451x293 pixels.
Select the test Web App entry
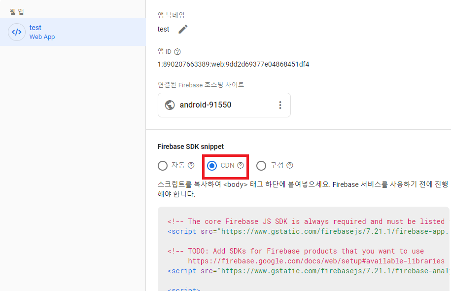(73, 32)
